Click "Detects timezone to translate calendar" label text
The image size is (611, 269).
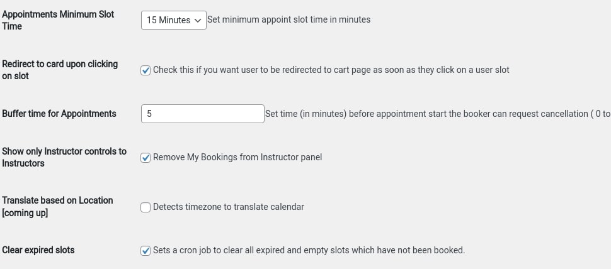click(x=229, y=207)
